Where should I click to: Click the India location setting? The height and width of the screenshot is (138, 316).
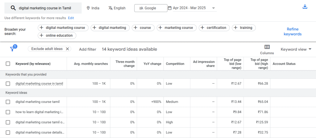tap(93, 8)
